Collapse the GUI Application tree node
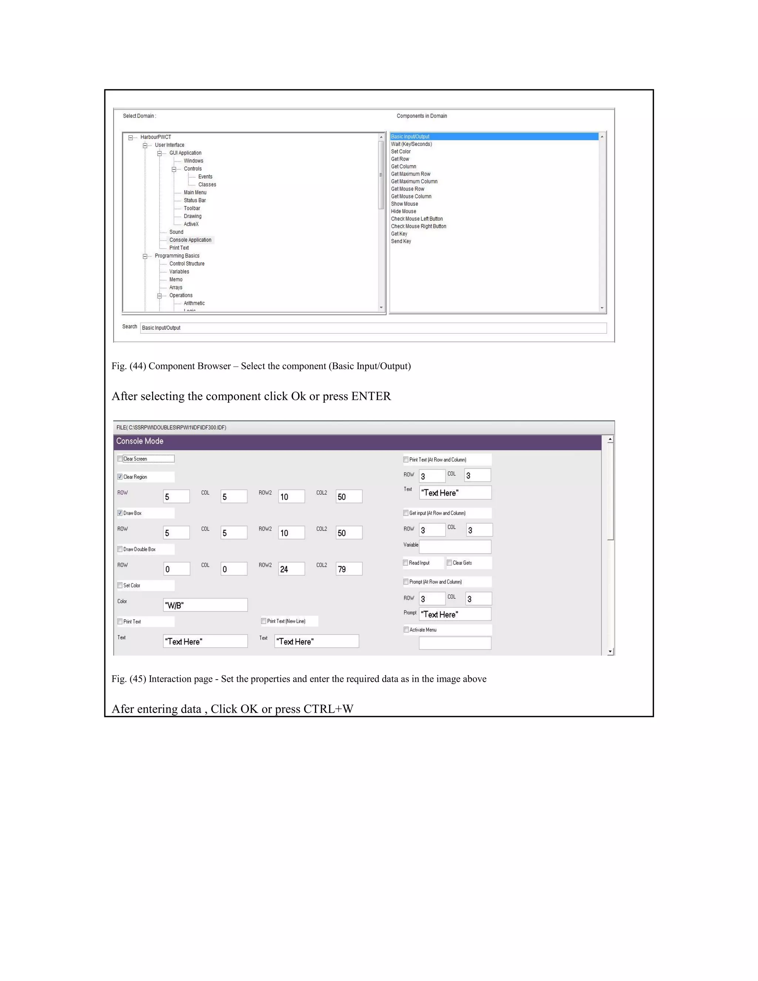Image resolution: width=758 pixels, height=981 pixels. 160,154
